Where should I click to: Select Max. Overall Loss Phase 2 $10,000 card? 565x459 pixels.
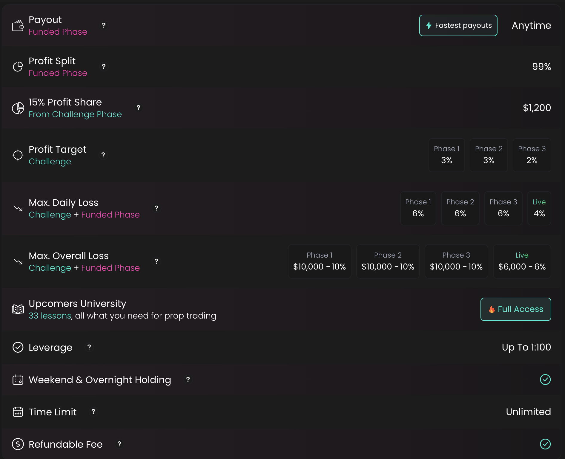[388, 261]
